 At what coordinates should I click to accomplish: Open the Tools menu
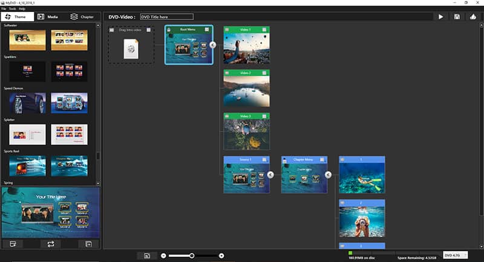click(x=12, y=8)
